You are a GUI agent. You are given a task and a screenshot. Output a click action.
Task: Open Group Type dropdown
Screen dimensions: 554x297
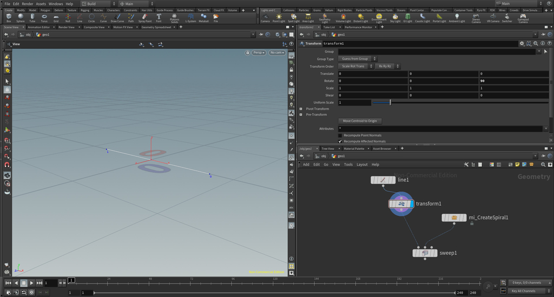[357, 59]
